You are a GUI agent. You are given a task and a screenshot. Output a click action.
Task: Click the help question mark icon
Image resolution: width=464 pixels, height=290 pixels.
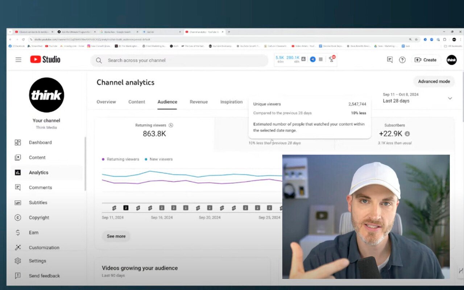click(402, 60)
